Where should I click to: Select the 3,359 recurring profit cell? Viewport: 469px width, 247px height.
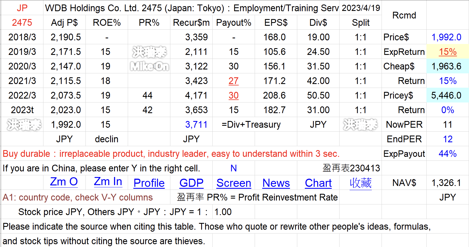191,37
